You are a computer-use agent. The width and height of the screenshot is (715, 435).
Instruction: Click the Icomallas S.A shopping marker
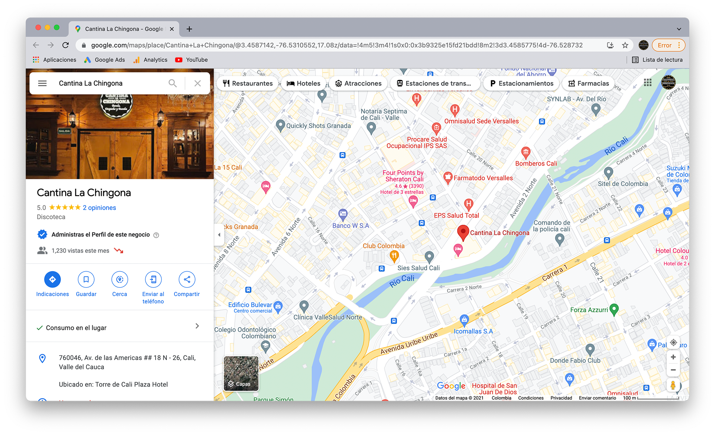[x=464, y=320]
